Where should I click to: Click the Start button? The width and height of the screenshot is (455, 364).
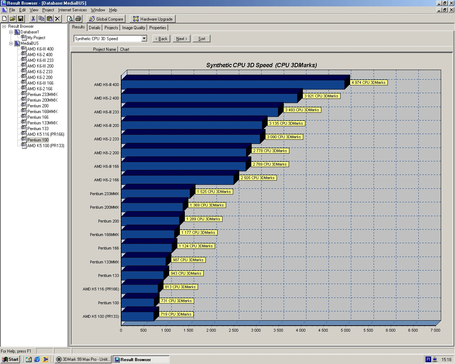pyautogui.click(x=10, y=359)
